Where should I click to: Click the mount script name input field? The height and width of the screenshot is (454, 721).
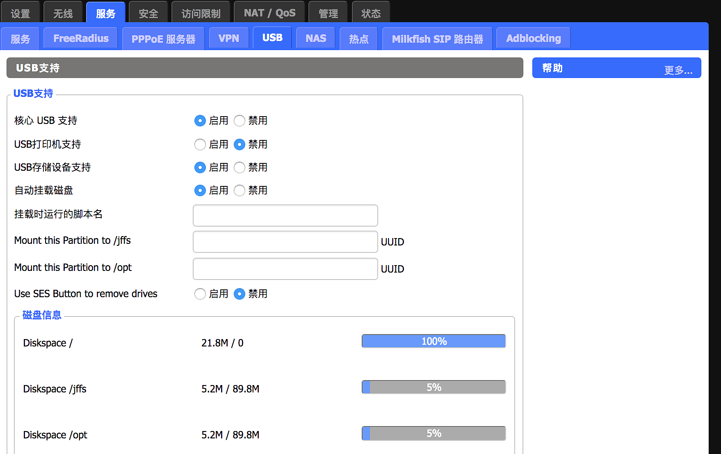tap(285, 216)
